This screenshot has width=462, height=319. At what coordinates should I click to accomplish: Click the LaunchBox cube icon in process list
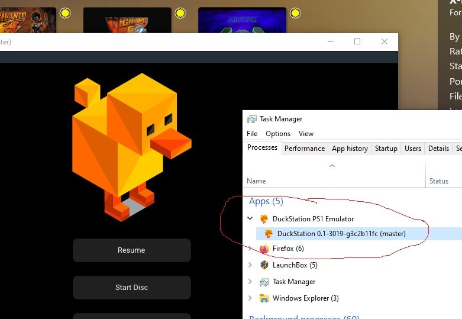click(264, 265)
